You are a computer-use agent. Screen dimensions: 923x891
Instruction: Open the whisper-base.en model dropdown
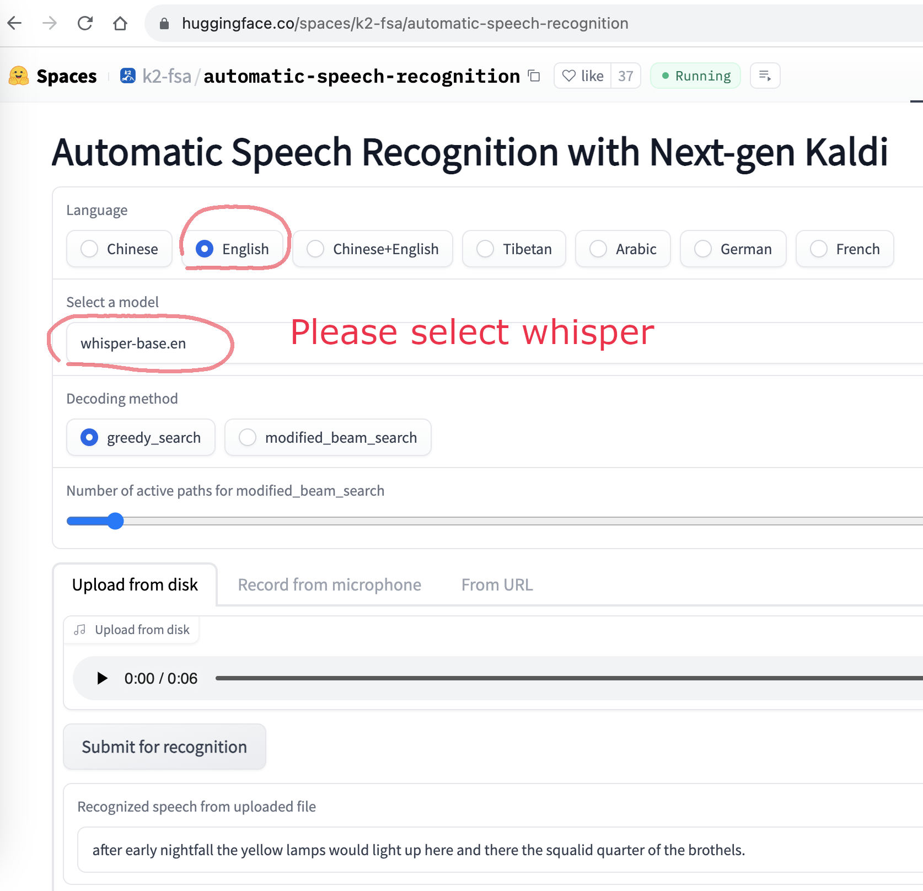495,343
